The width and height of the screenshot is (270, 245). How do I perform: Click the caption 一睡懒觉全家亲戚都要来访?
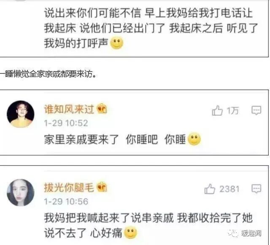(x=48, y=74)
